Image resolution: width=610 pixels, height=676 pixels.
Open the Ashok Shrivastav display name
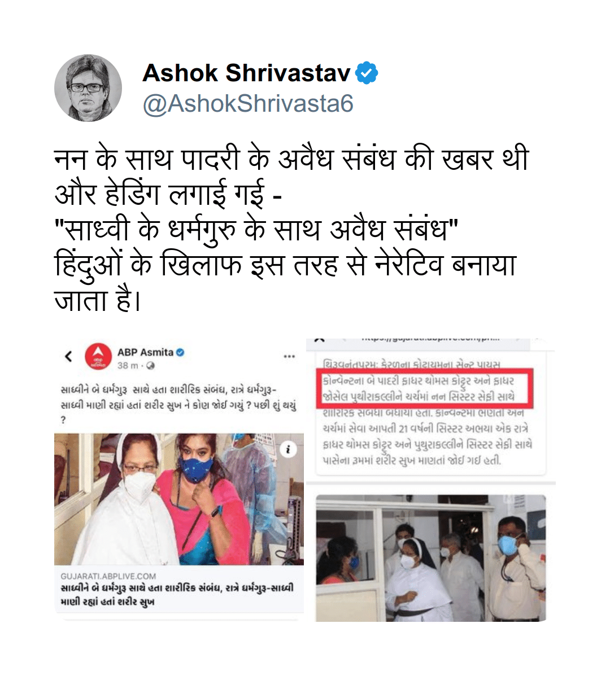[246, 72]
